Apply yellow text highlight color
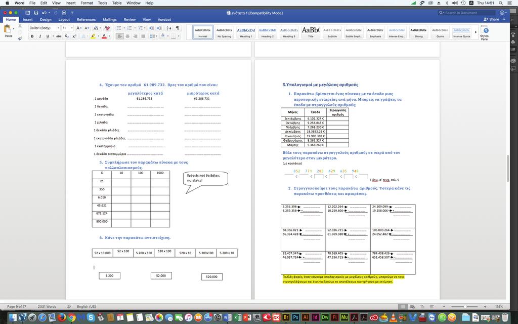The height and width of the screenshot is (324, 518). pos(93,36)
